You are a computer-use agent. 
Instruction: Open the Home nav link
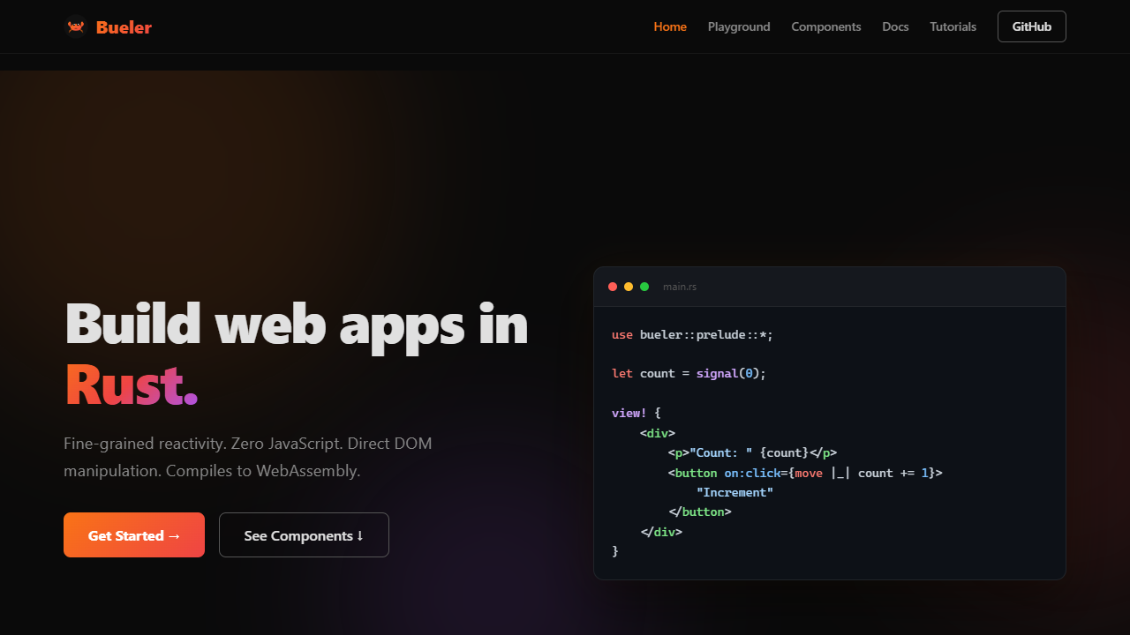670,26
